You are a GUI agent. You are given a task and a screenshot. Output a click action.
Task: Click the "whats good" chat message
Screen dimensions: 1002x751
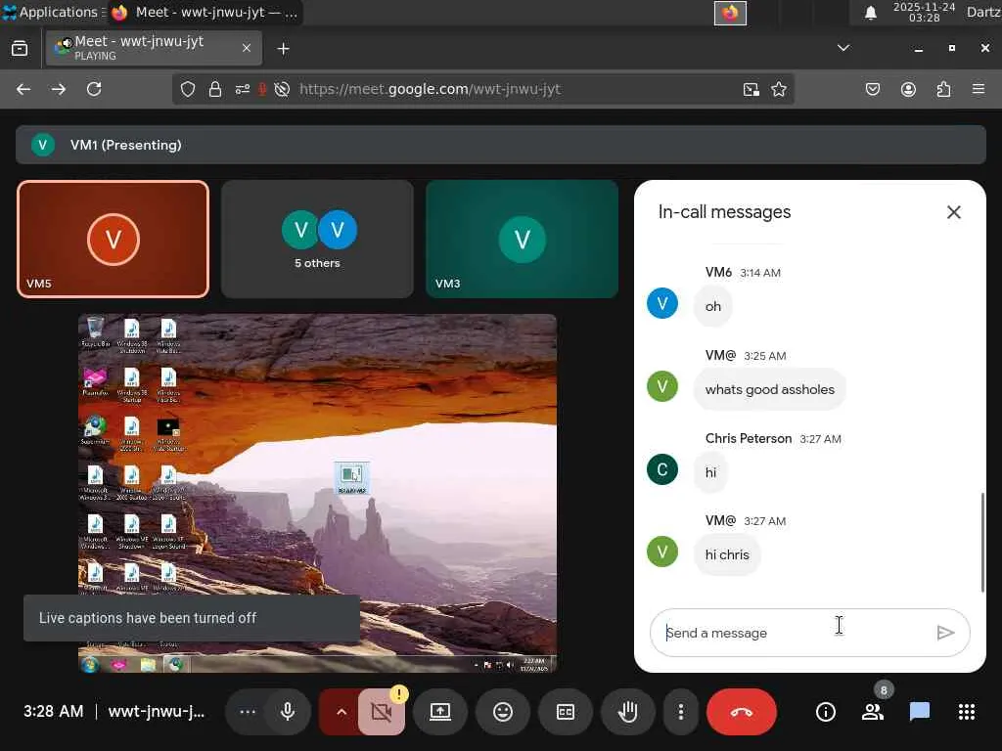click(770, 389)
